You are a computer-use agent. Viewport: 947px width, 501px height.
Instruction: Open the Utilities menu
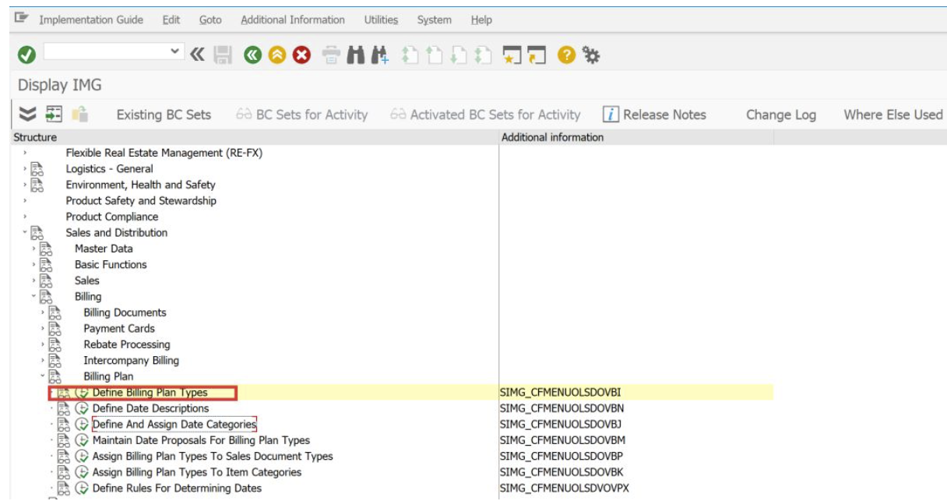pyautogui.click(x=381, y=20)
